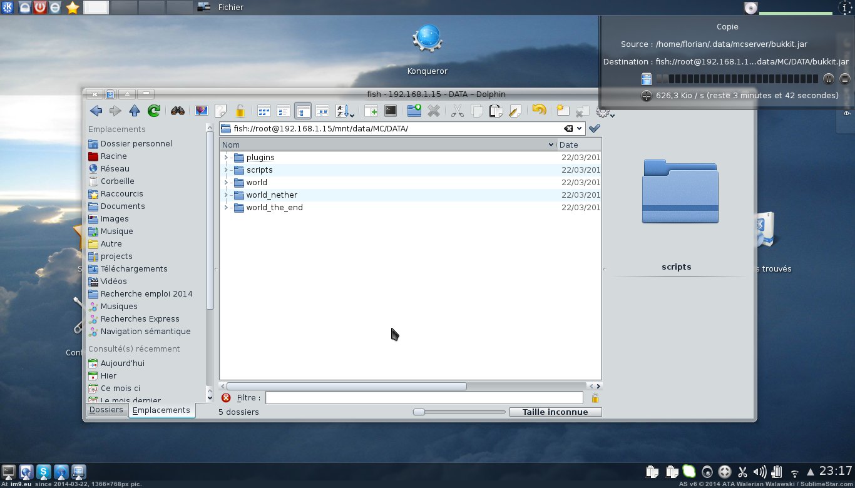The height and width of the screenshot is (488, 855).
Task: Click the Up arrow to parent folder
Action: (135, 111)
